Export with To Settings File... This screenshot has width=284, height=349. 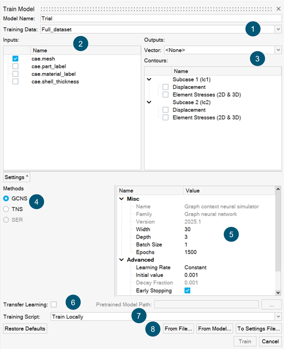click(259, 329)
